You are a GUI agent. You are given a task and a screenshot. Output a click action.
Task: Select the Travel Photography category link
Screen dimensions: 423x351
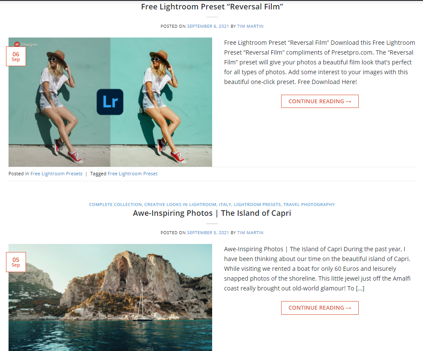point(309,204)
